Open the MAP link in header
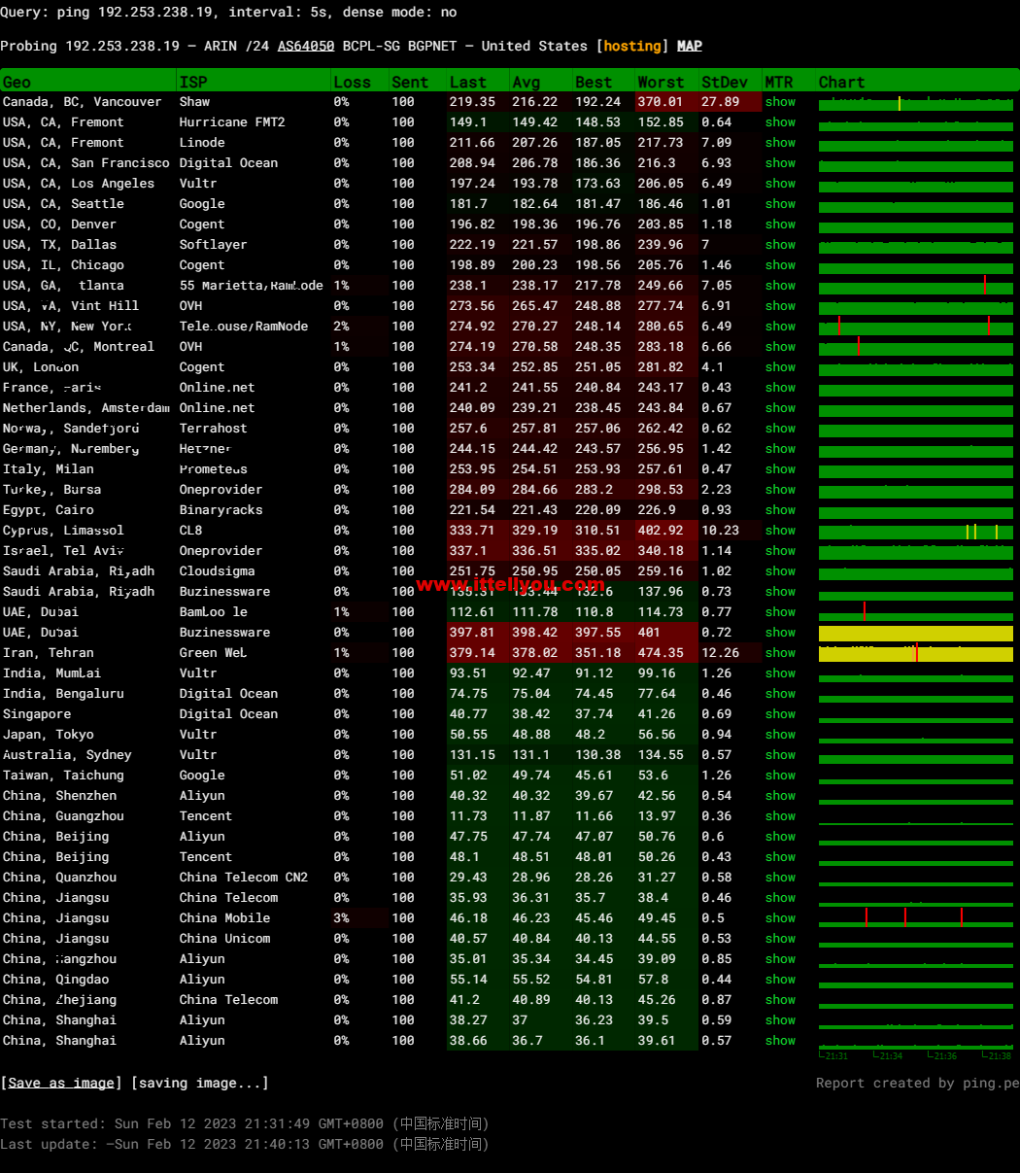Screen dimensions: 1020x1173 click(690, 46)
